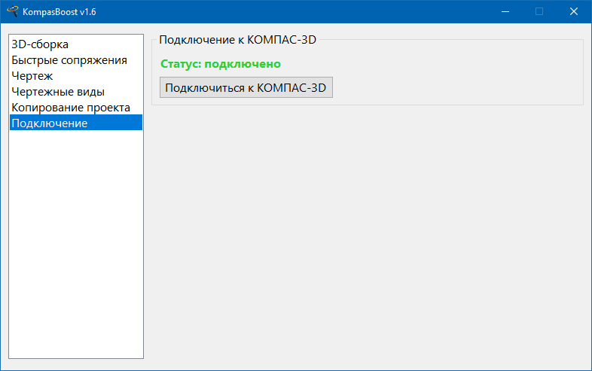The width and height of the screenshot is (592, 371).
Task: Open Быстрые сопряжения in the sidebar
Action: 69,60
